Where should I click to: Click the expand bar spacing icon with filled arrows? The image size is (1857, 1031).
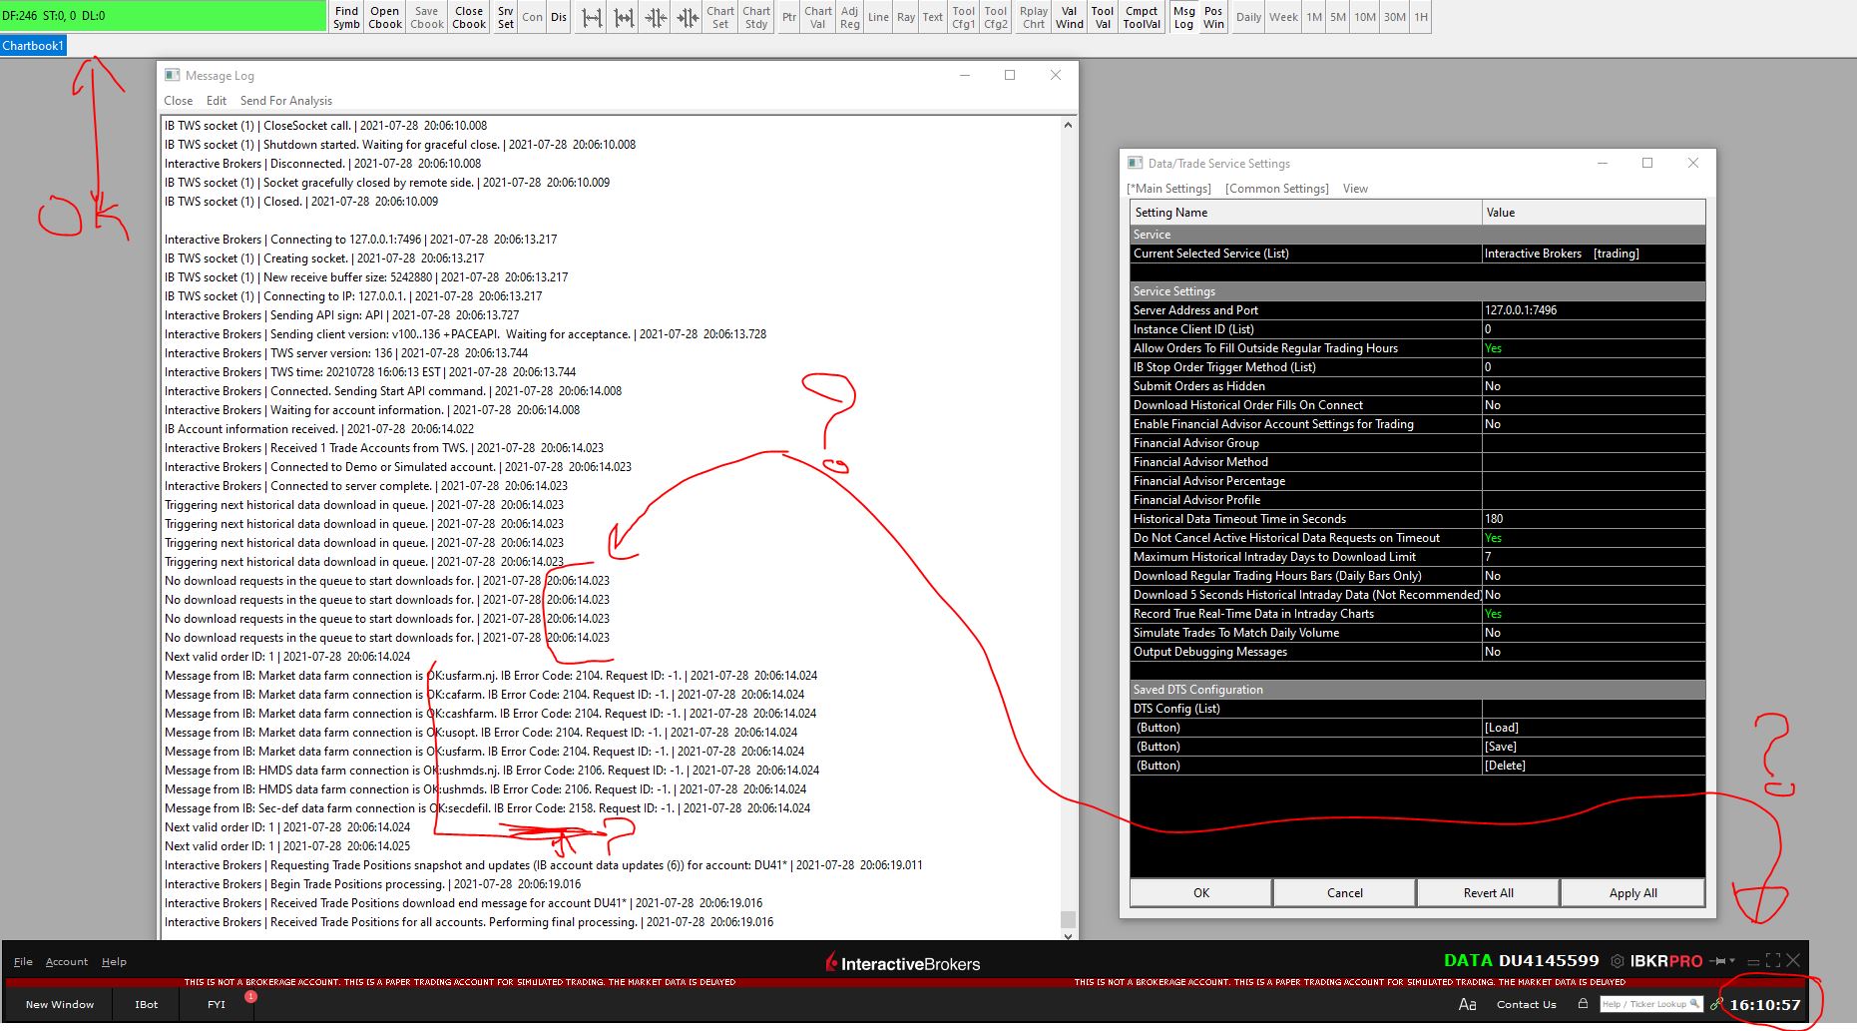(624, 17)
